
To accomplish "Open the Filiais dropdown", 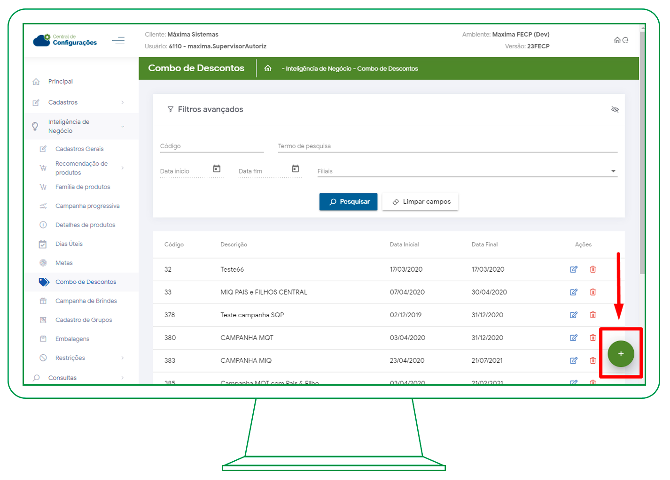I will 613,171.
